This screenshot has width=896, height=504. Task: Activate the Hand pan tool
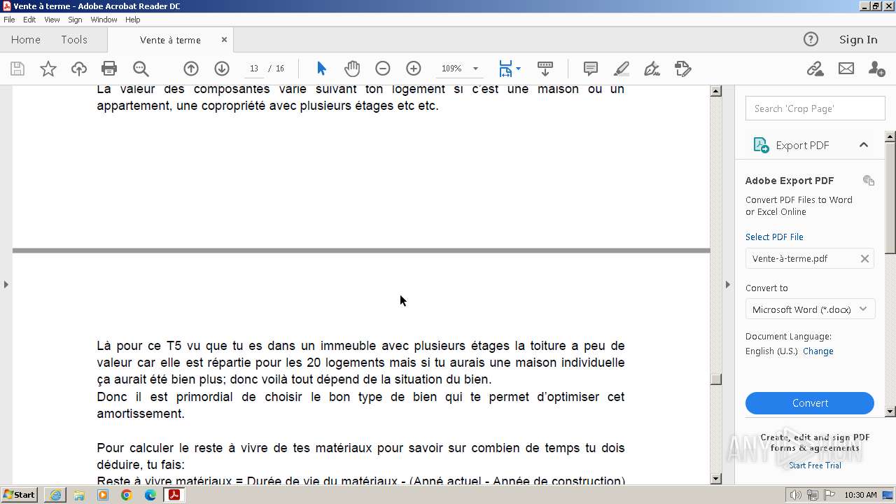[x=352, y=69]
